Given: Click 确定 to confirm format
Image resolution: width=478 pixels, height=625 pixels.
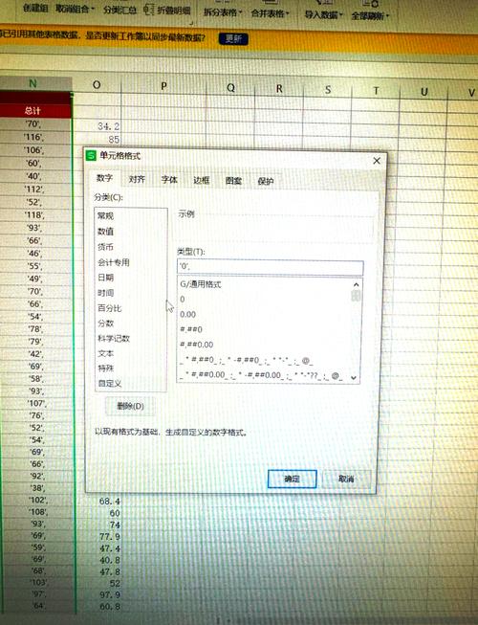Looking at the screenshot, I should coord(293,479).
